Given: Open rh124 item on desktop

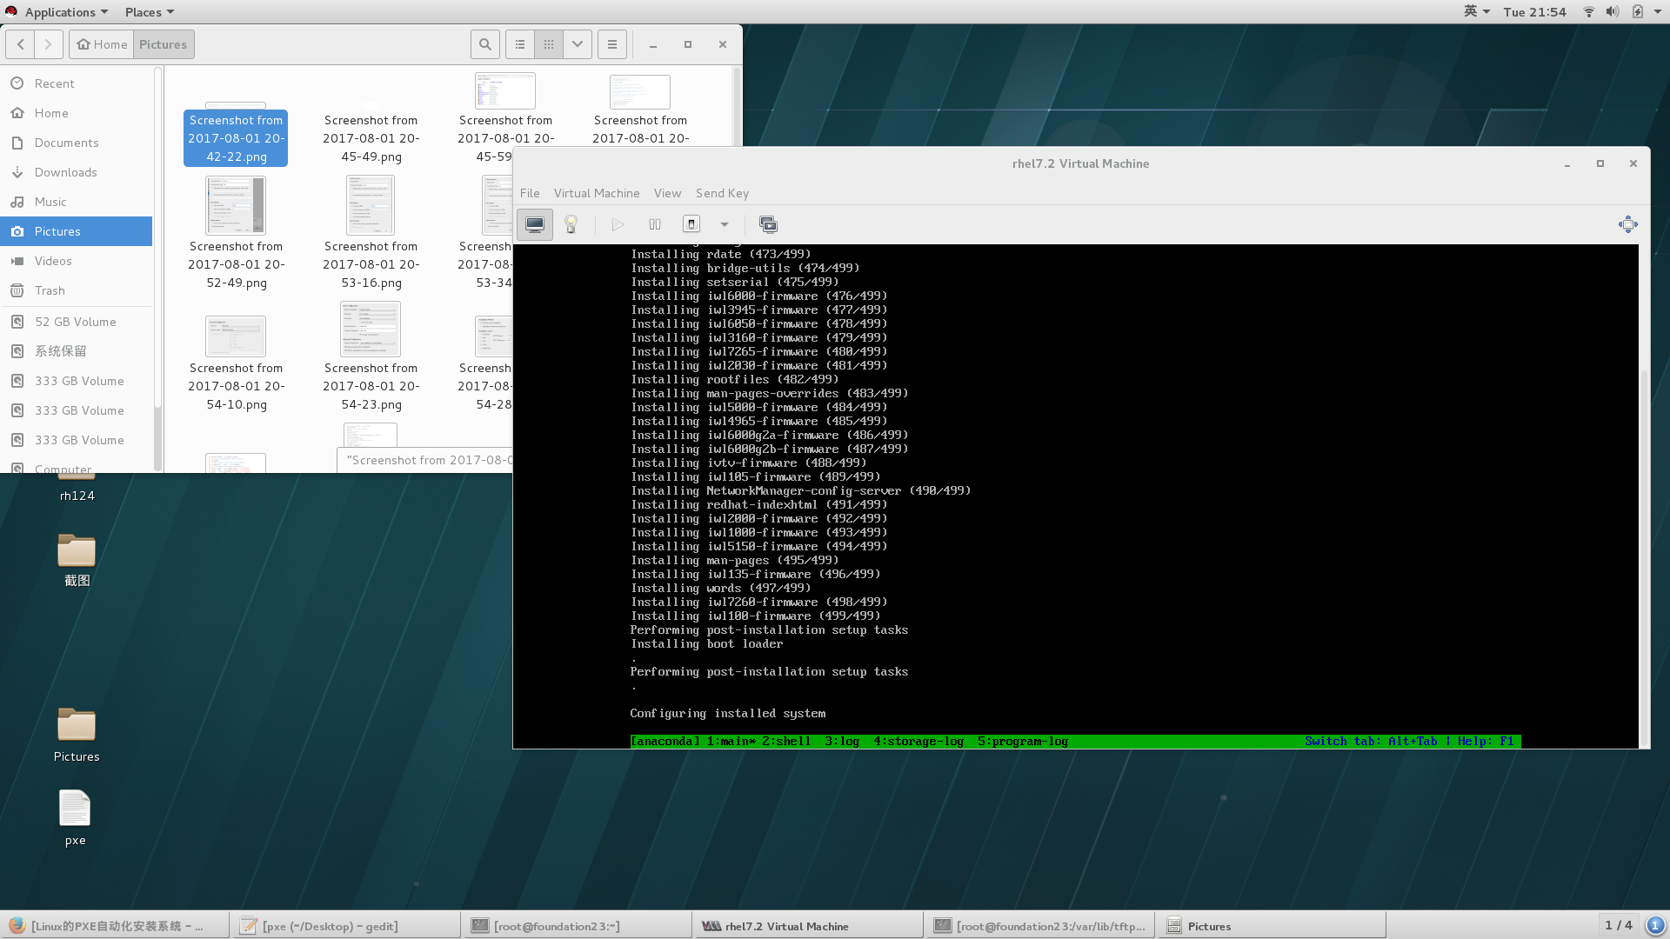Looking at the screenshot, I should pyautogui.click(x=77, y=489).
